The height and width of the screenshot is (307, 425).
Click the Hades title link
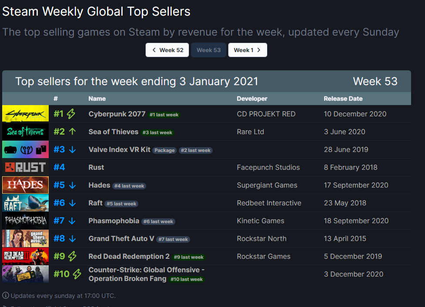(99, 185)
